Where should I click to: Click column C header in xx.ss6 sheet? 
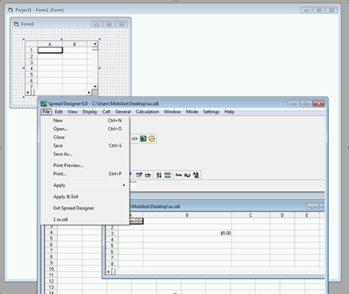tap(250, 215)
